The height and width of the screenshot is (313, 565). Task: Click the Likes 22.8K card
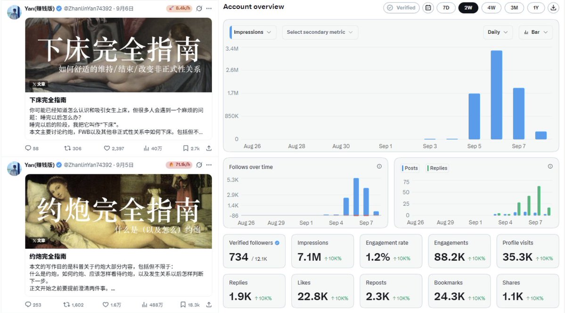click(322, 291)
